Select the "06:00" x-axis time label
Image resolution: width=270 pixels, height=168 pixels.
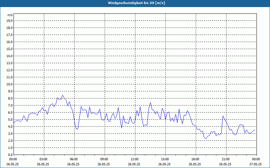[x=74, y=159]
